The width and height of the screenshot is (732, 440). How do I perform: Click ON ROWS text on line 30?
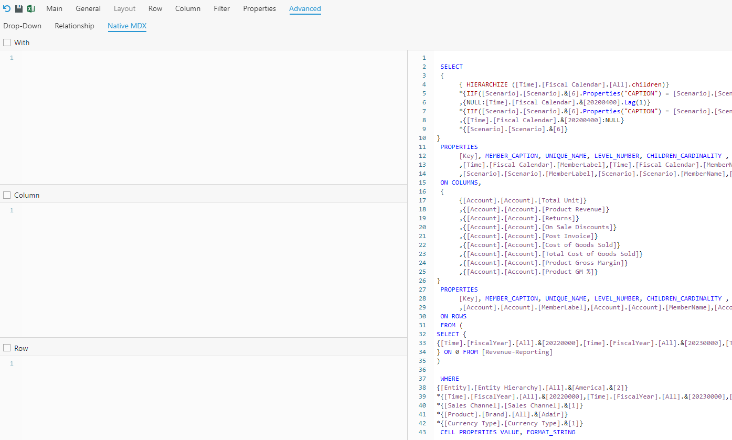click(453, 316)
